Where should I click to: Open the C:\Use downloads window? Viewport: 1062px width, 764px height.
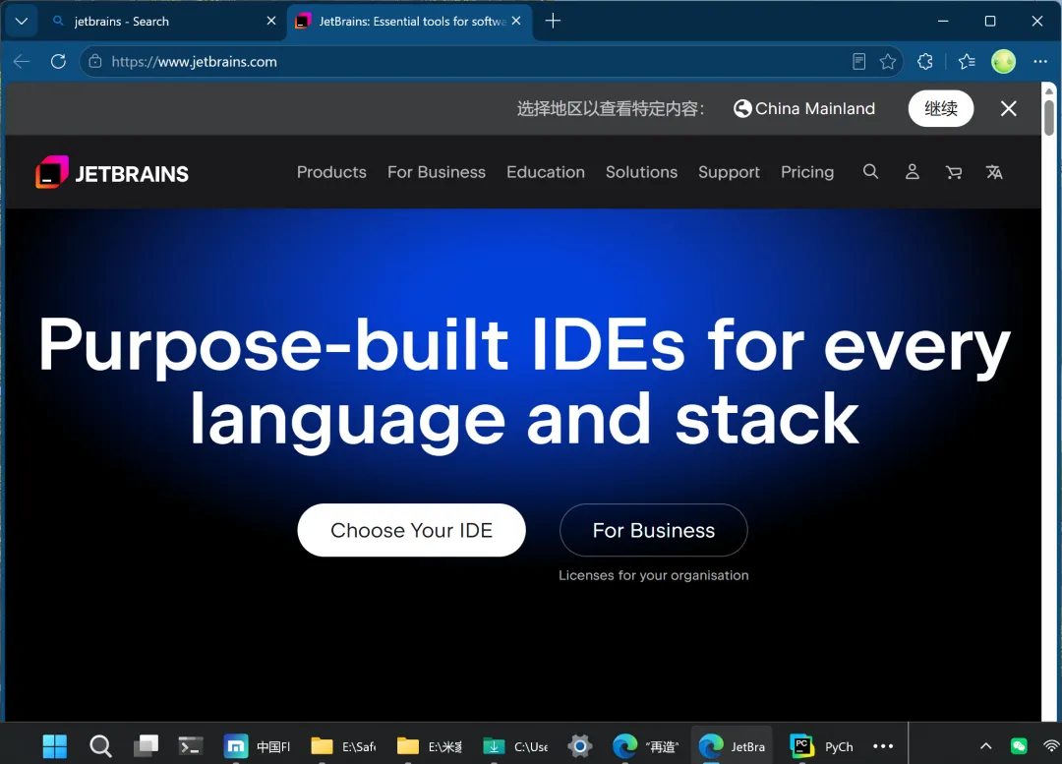pos(514,746)
